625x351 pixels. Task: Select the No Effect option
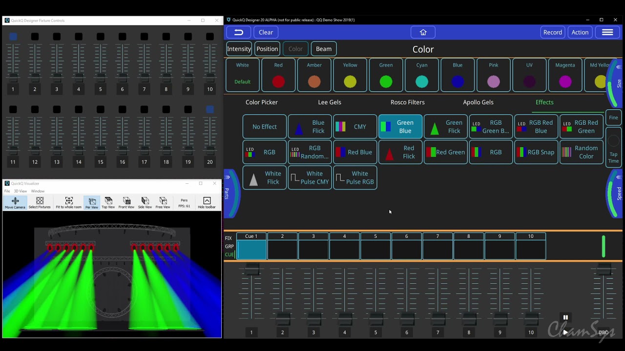pos(264,127)
